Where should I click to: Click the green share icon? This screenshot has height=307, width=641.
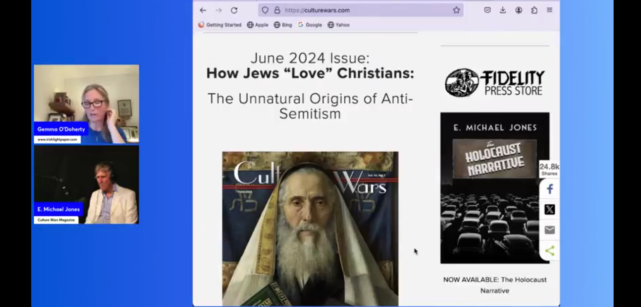[x=549, y=250]
